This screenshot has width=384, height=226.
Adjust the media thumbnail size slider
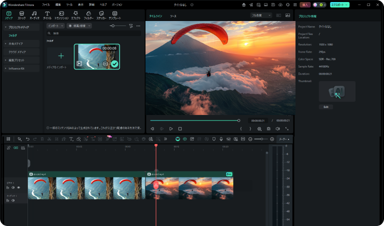(118, 25)
